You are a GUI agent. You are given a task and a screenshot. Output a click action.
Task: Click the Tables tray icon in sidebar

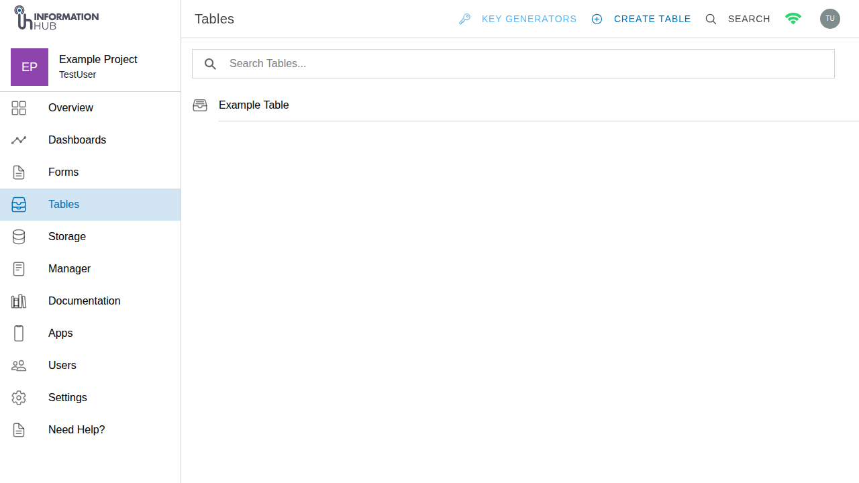pyautogui.click(x=19, y=205)
